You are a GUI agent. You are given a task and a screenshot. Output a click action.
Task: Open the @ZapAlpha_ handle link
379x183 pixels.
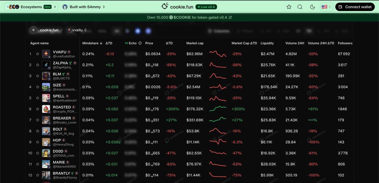click(x=62, y=67)
